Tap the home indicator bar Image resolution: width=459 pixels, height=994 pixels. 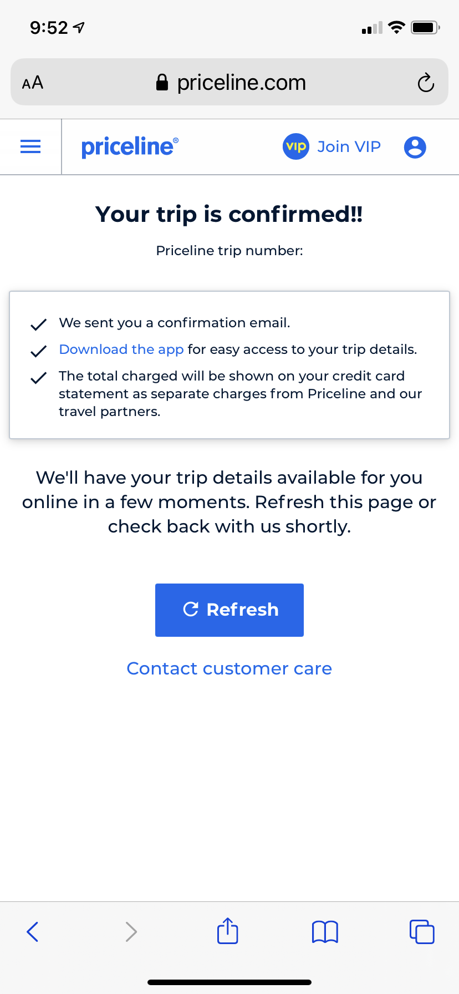coord(229,982)
